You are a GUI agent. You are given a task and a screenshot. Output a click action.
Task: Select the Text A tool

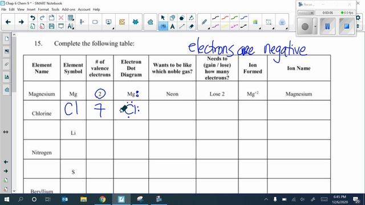tap(172, 26)
